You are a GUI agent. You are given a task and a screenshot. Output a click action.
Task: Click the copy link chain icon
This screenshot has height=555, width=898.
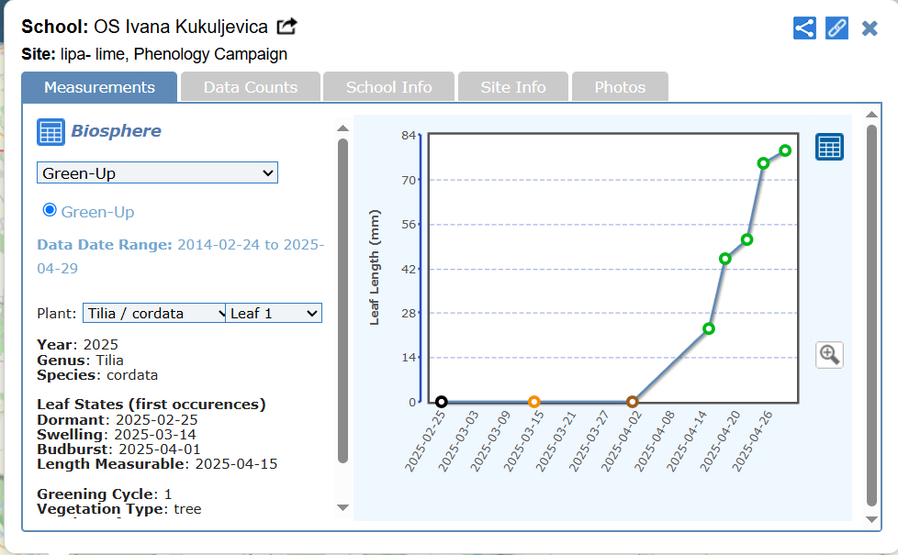tap(836, 28)
